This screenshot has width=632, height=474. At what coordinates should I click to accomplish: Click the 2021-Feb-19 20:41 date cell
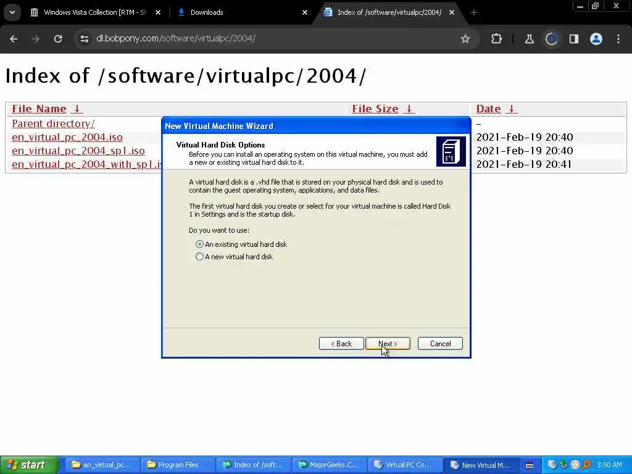[523, 164]
